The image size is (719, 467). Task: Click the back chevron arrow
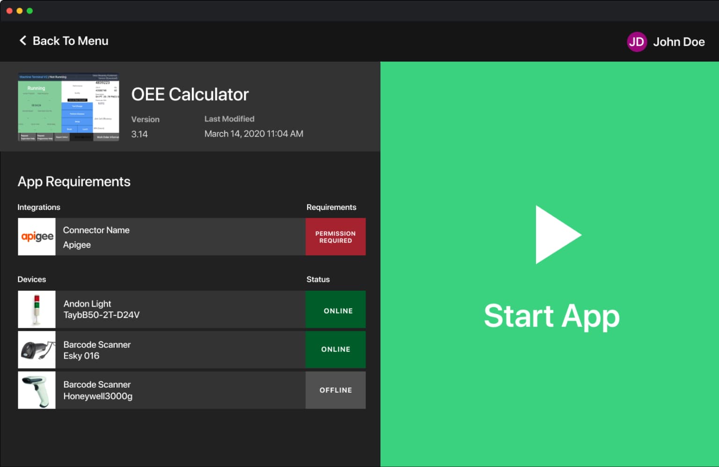pos(22,41)
